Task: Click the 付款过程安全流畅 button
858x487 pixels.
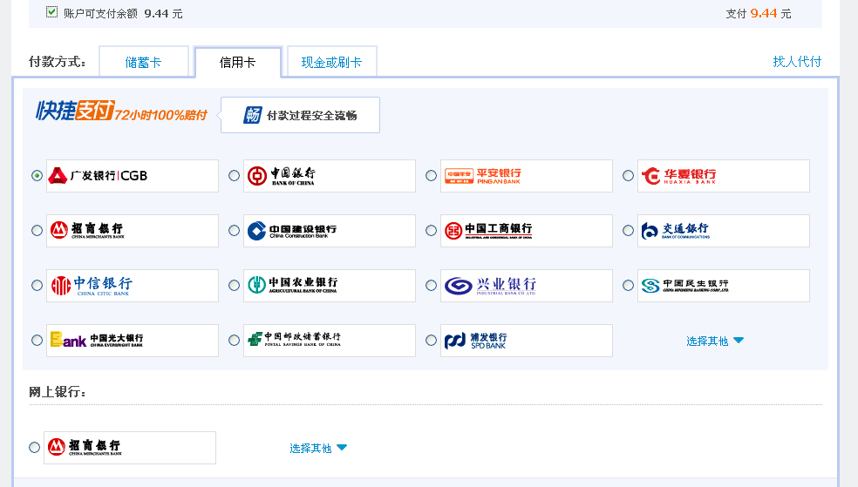Action: coord(300,115)
